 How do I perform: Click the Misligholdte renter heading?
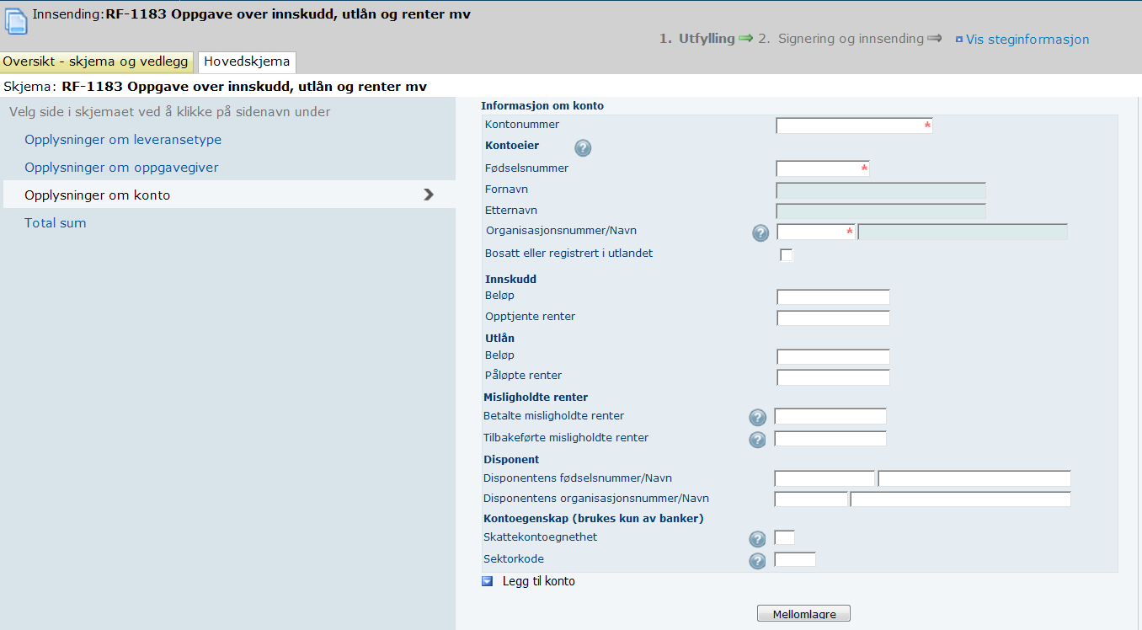[x=536, y=397]
